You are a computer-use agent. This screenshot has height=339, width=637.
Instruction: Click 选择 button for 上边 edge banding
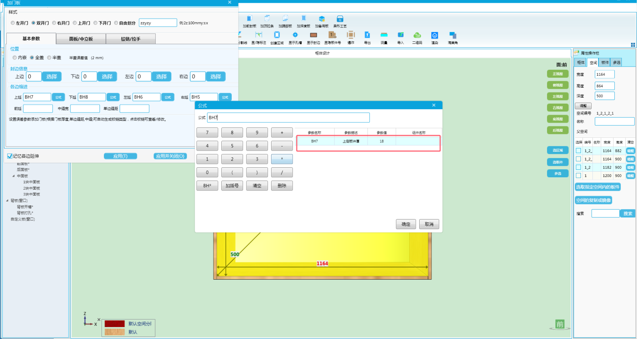52,76
